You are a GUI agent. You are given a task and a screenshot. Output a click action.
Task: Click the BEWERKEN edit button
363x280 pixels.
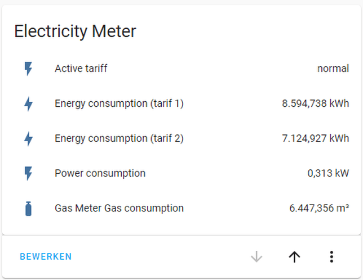[x=46, y=256]
